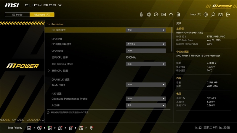Click the 内存设置 heading in the settings list
237x133 pixels.
pos(57,94)
